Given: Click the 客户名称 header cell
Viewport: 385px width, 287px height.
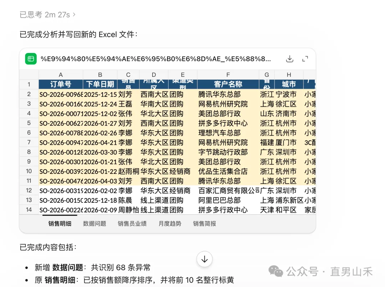Looking at the screenshot, I should [228, 84].
